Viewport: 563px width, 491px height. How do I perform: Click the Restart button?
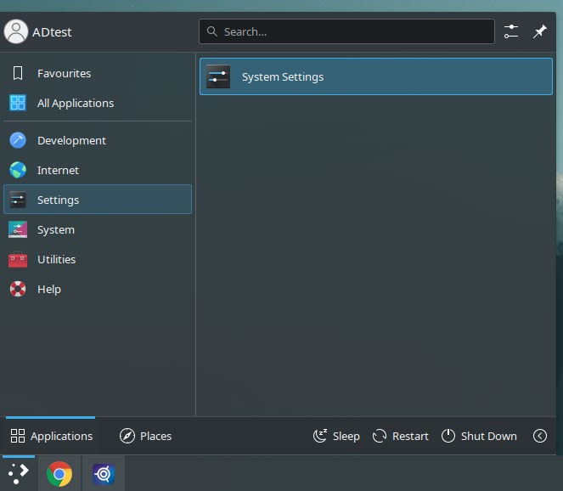(400, 436)
